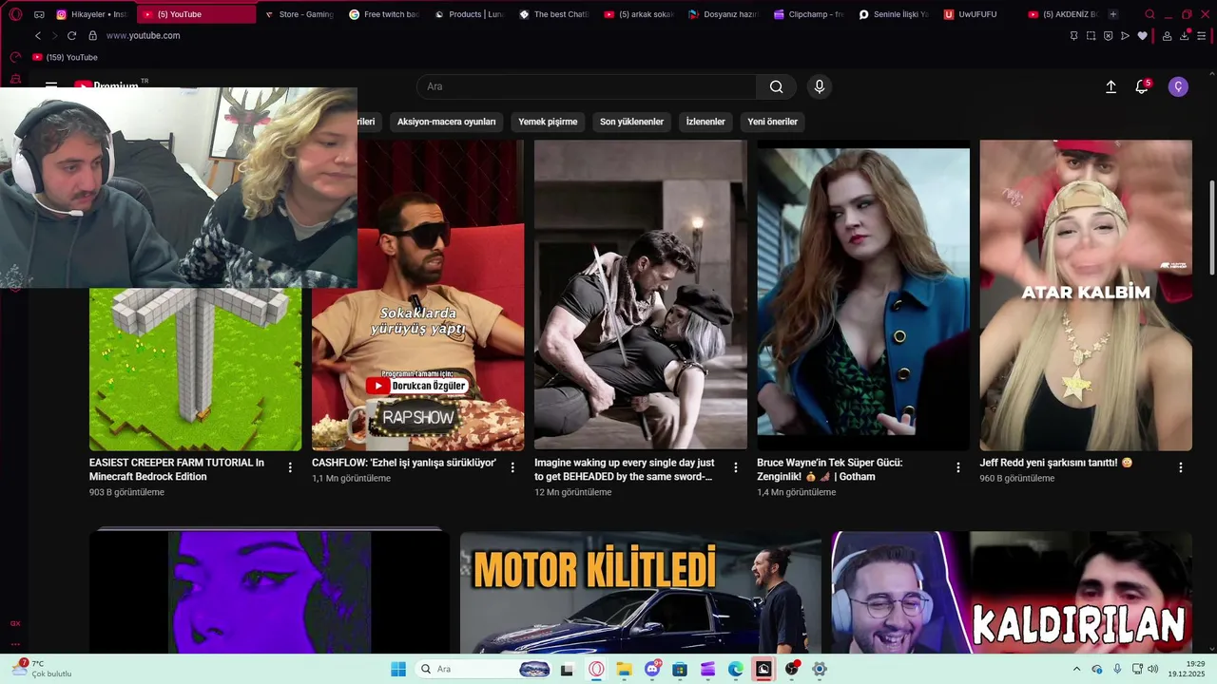Click the Windows taskbar Ara search box
1217x684 pixels.
(x=485, y=669)
